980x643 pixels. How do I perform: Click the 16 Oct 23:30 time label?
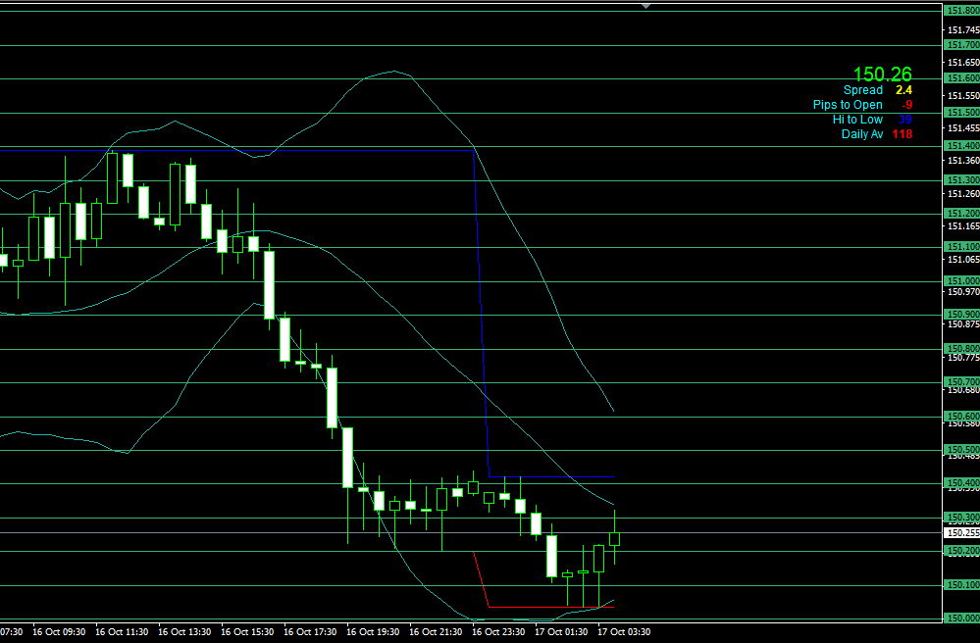coord(498,632)
